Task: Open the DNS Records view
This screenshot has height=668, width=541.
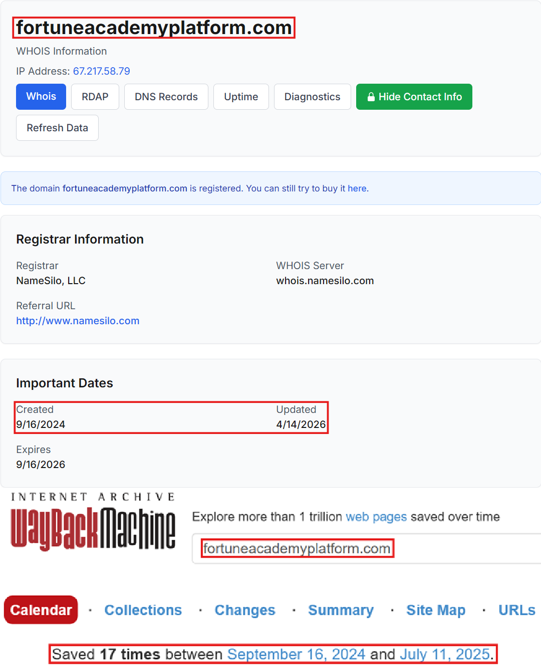Action: (166, 96)
